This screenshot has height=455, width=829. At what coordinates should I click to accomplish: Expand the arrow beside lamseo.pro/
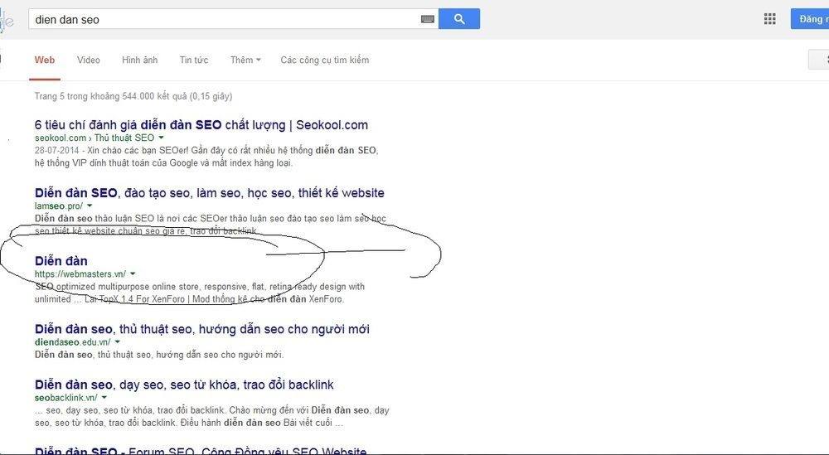click(x=90, y=206)
